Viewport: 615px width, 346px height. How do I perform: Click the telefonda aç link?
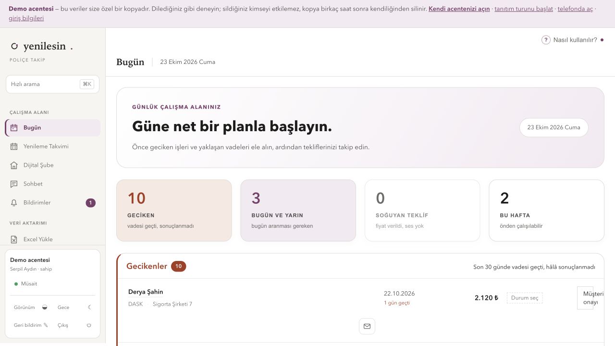(x=575, y=9)
